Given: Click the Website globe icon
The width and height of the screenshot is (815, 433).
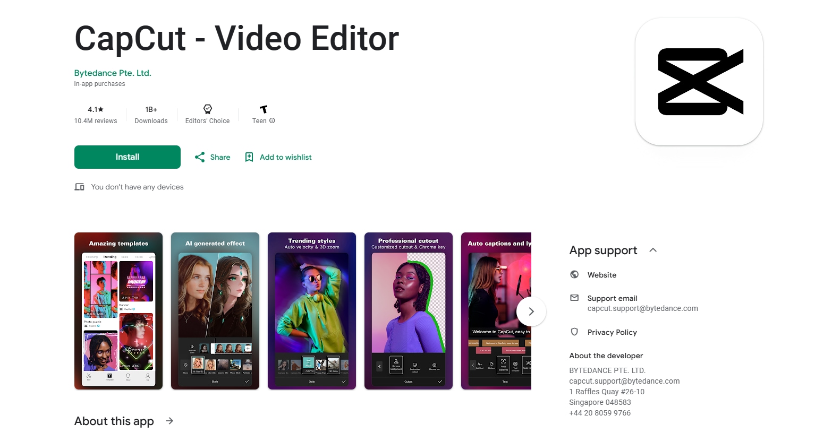Looking at the screenshot, I should (574, 274).
